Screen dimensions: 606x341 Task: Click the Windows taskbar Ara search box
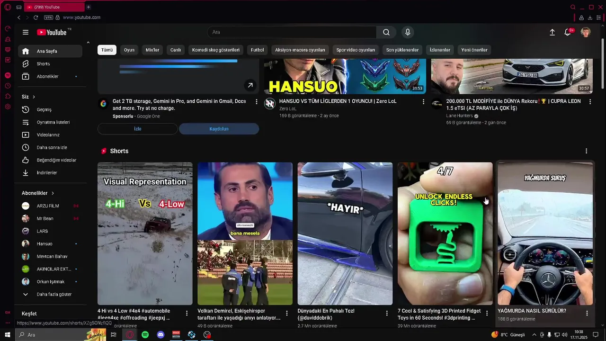click(62, 335)
